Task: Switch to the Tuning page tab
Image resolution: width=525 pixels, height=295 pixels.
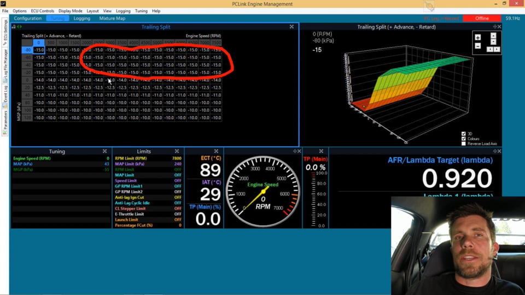Action: (57, 19)
